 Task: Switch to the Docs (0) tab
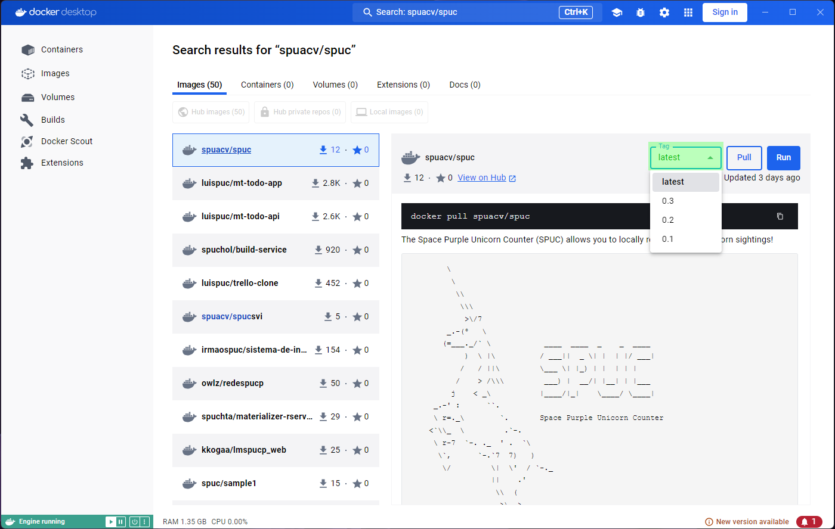click(x=465, y=85)
